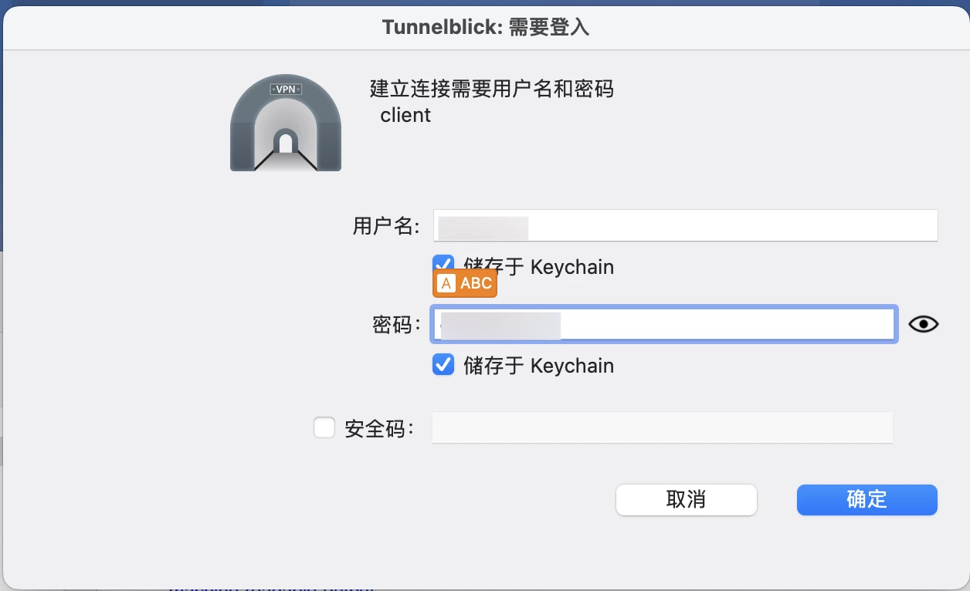Click the "Tunnelblick: 需要登入" window title

[x=486, y=28]
